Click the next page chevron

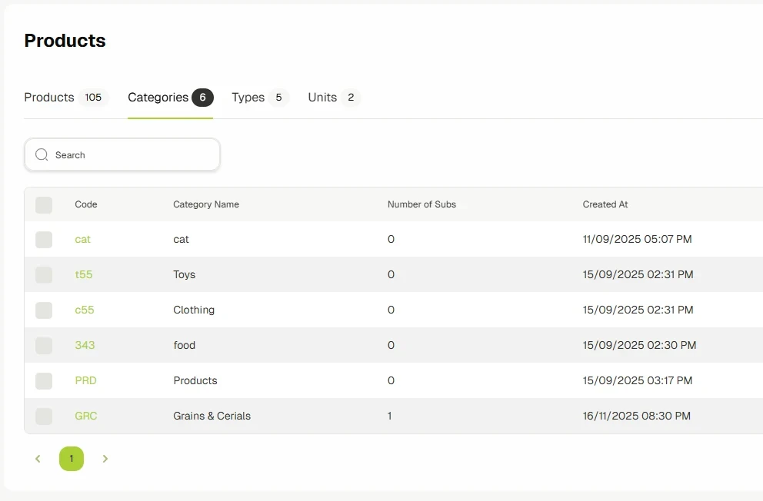[105, 458]
